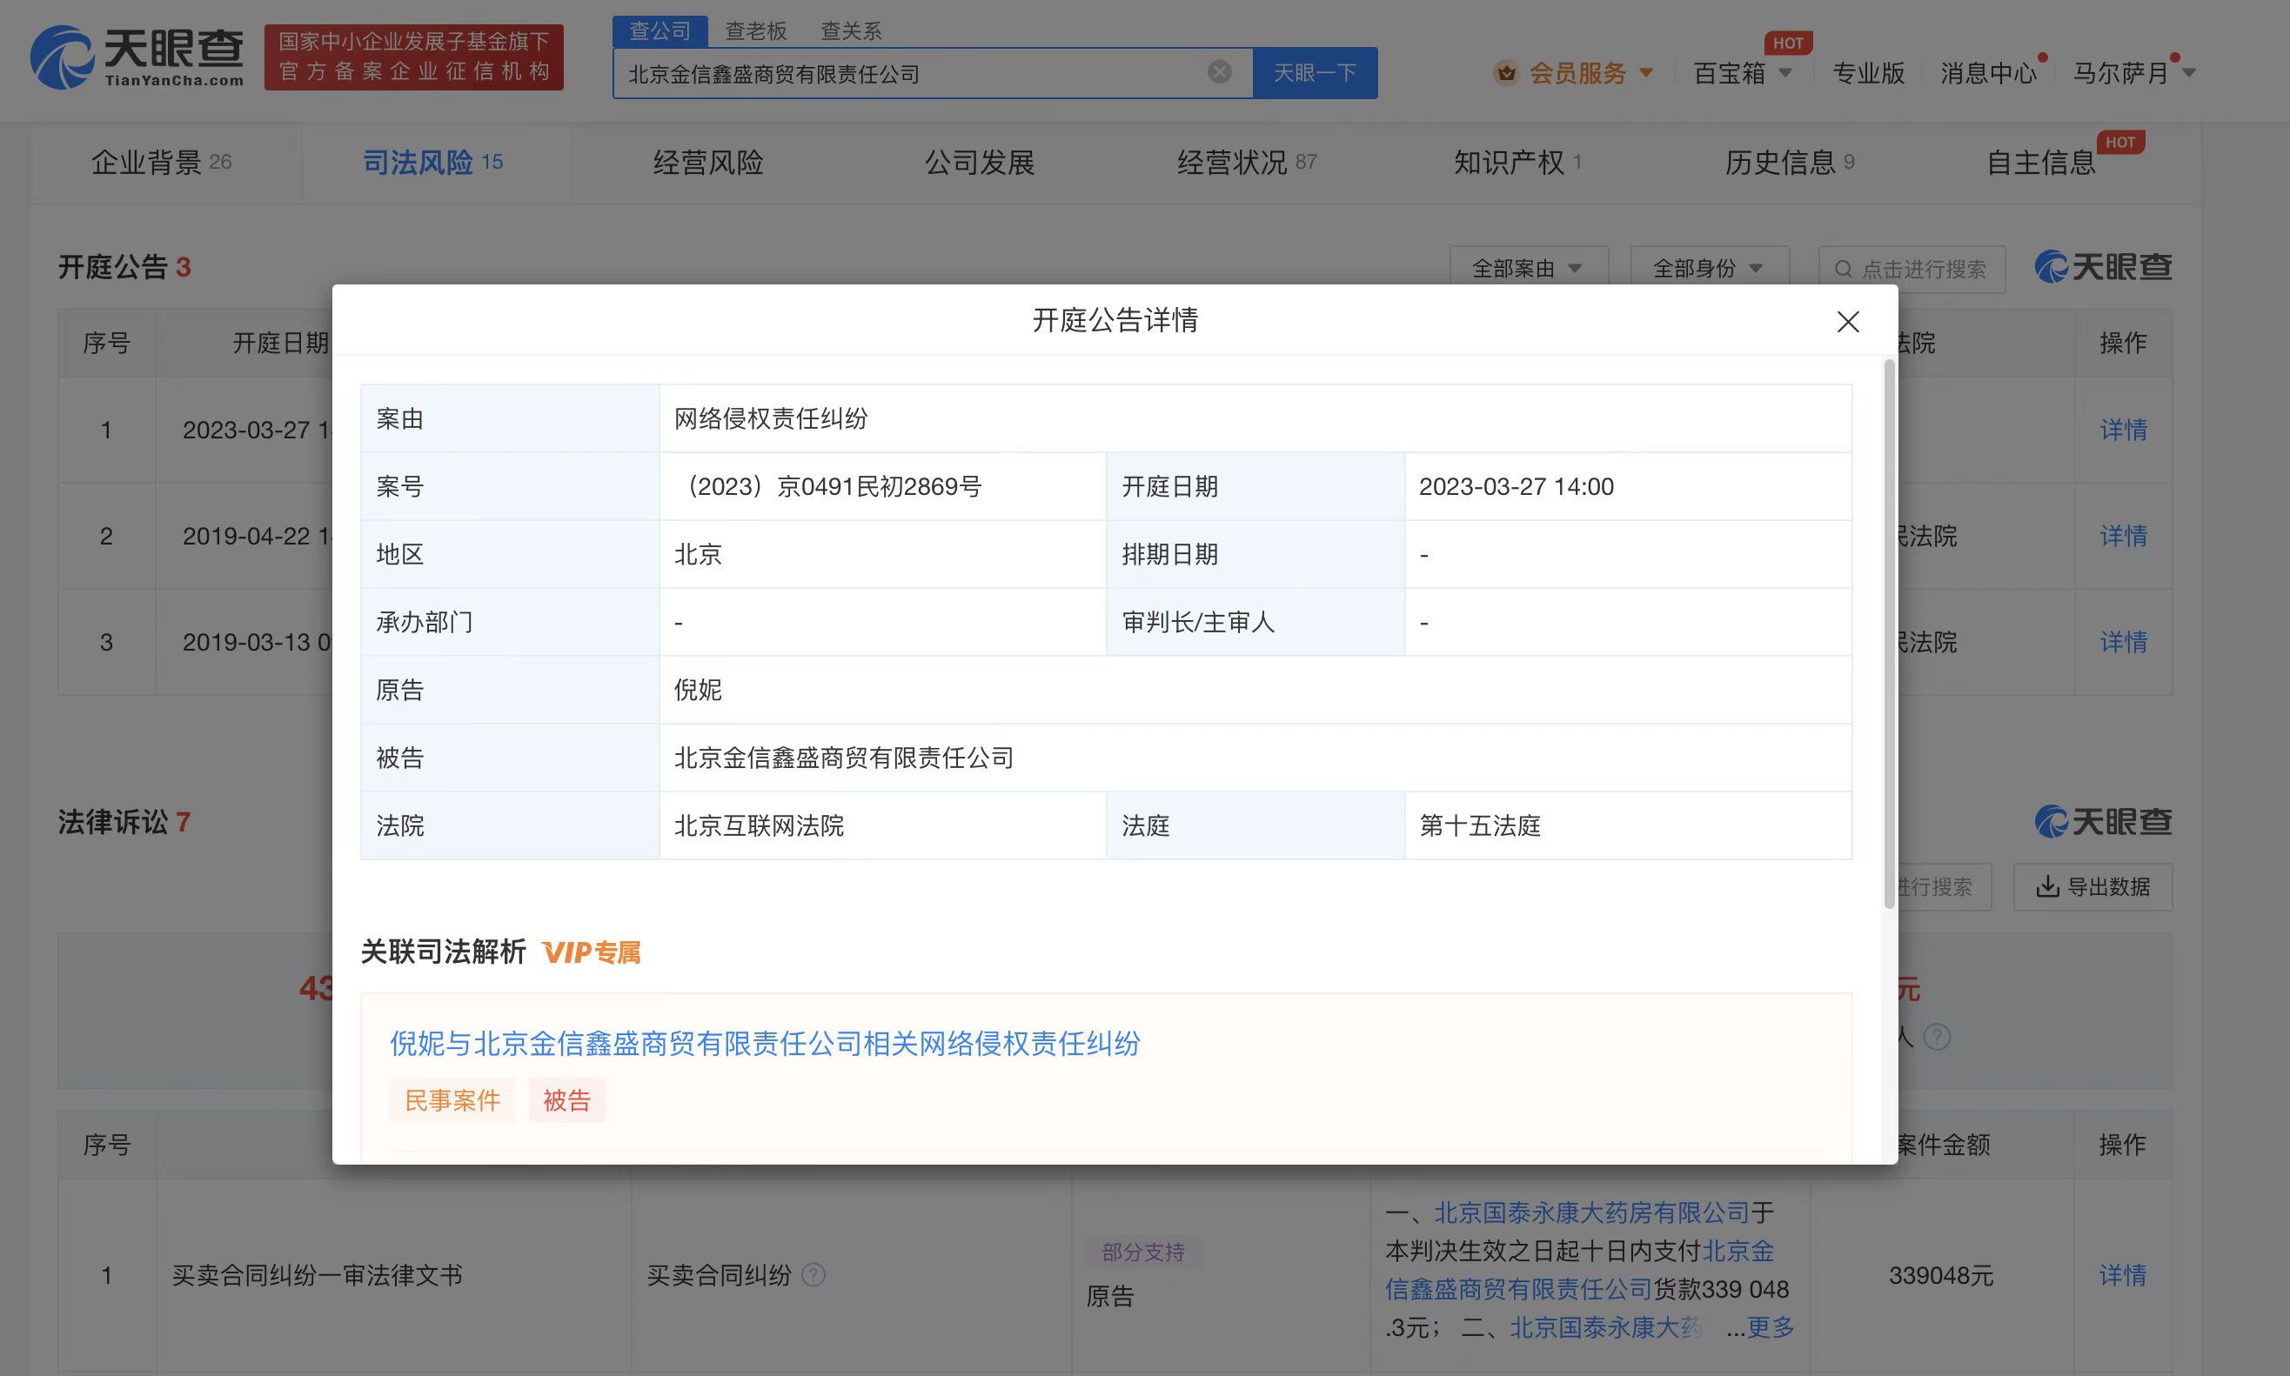The image size is (2290, 1376).
Task: Open the 自主信息 tab
Action: tap(2041, 164)
